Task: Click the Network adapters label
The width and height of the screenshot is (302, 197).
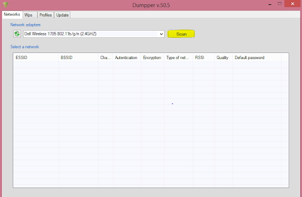Action: 26,25
